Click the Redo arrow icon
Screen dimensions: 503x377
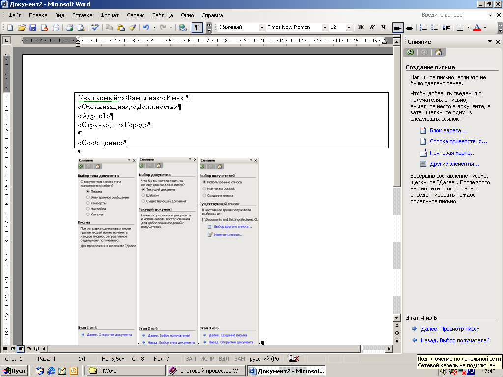click(x=163, y=27)
